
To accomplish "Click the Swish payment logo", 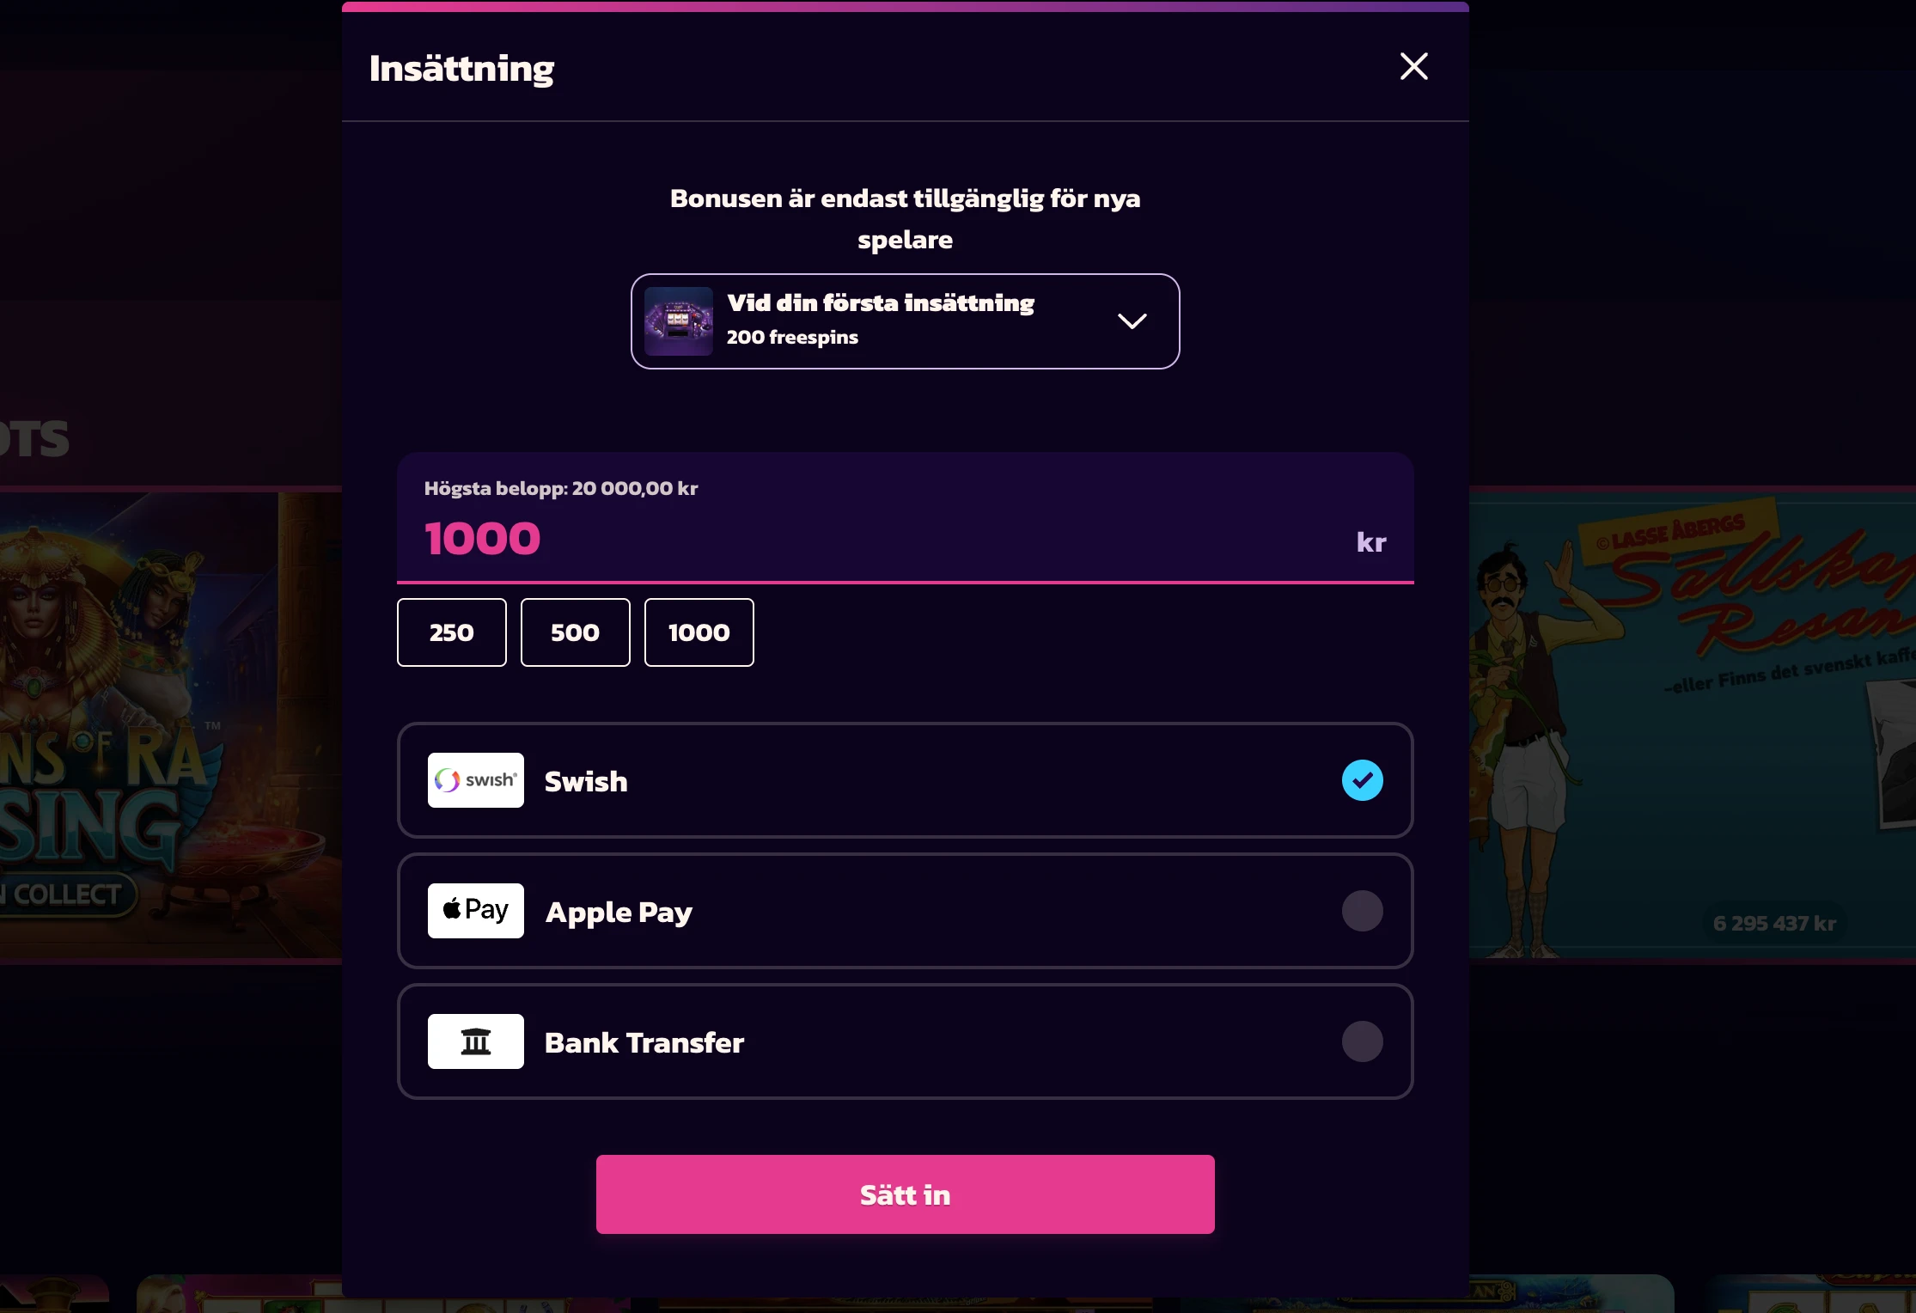I will 475,780.
